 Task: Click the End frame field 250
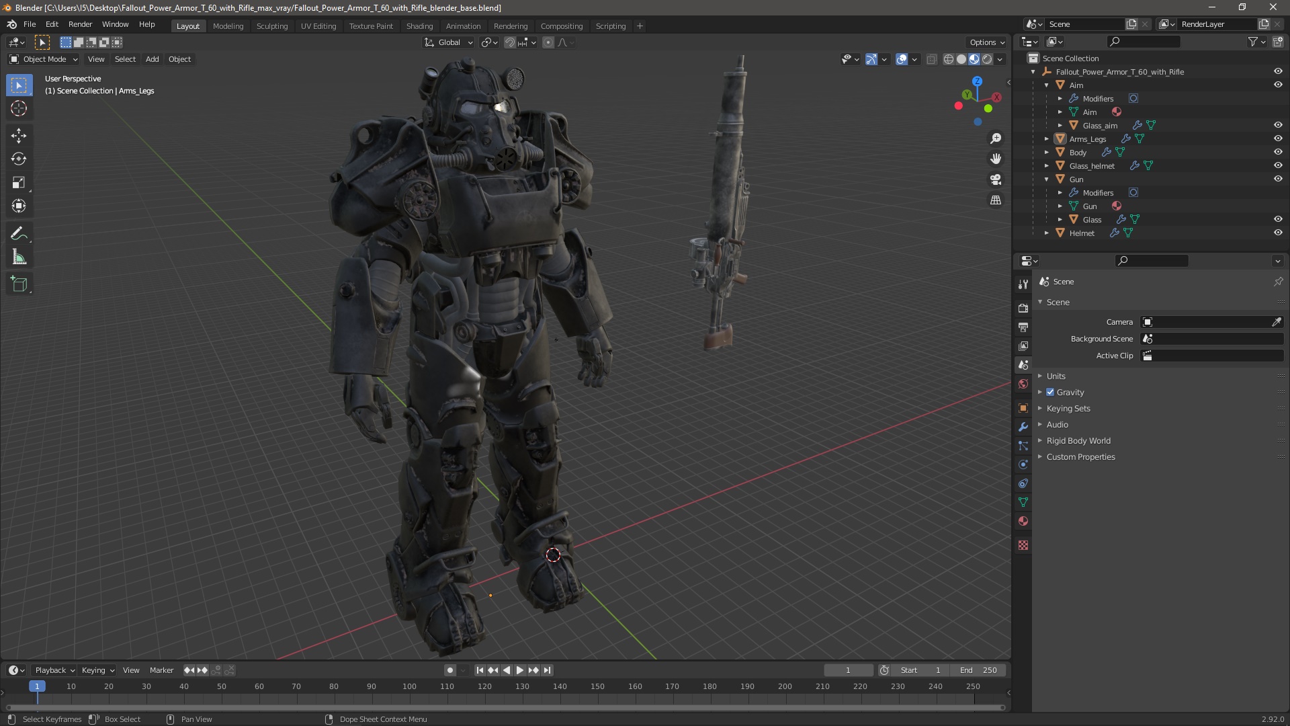978,670
